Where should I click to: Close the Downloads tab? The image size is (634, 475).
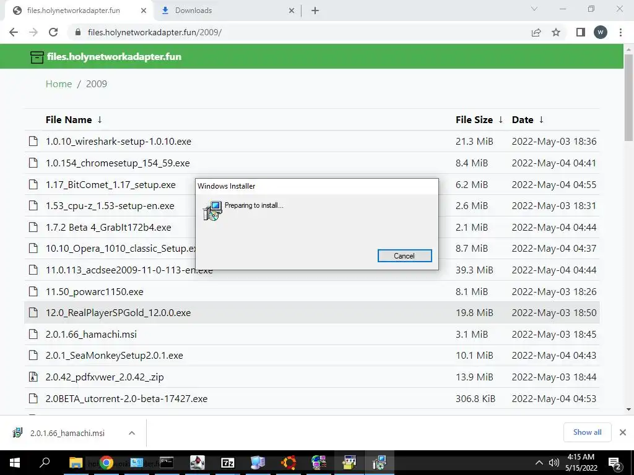292,11
